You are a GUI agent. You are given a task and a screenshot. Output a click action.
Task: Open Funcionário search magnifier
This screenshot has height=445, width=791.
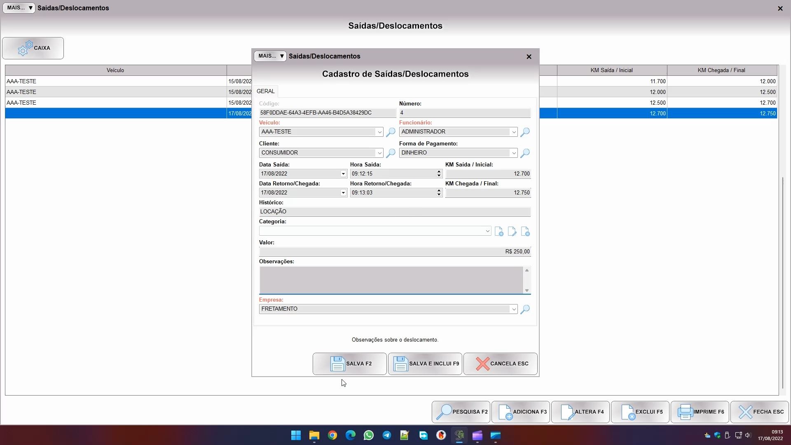[525, 132]
